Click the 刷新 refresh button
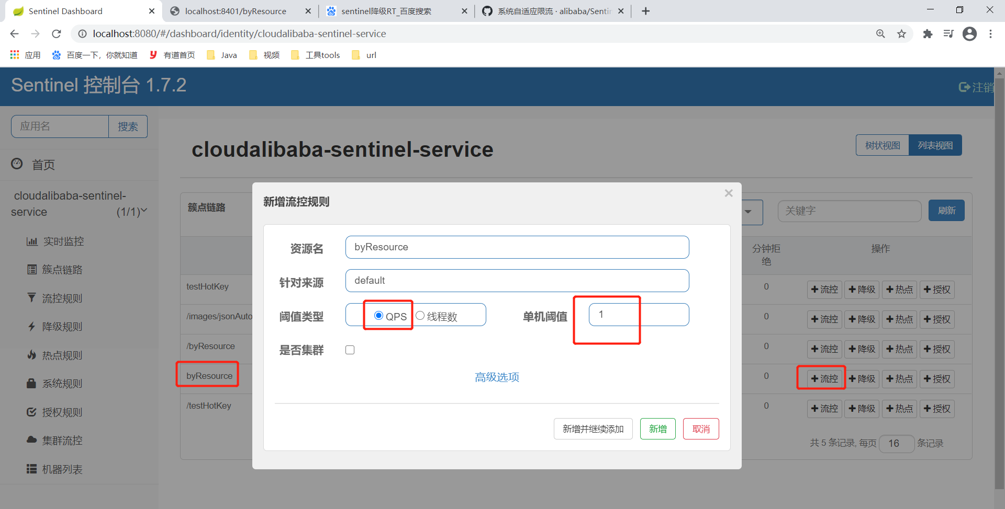 946,211
